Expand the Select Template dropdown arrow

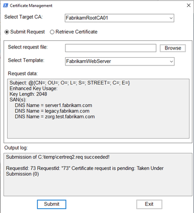(x=171, y=62)
